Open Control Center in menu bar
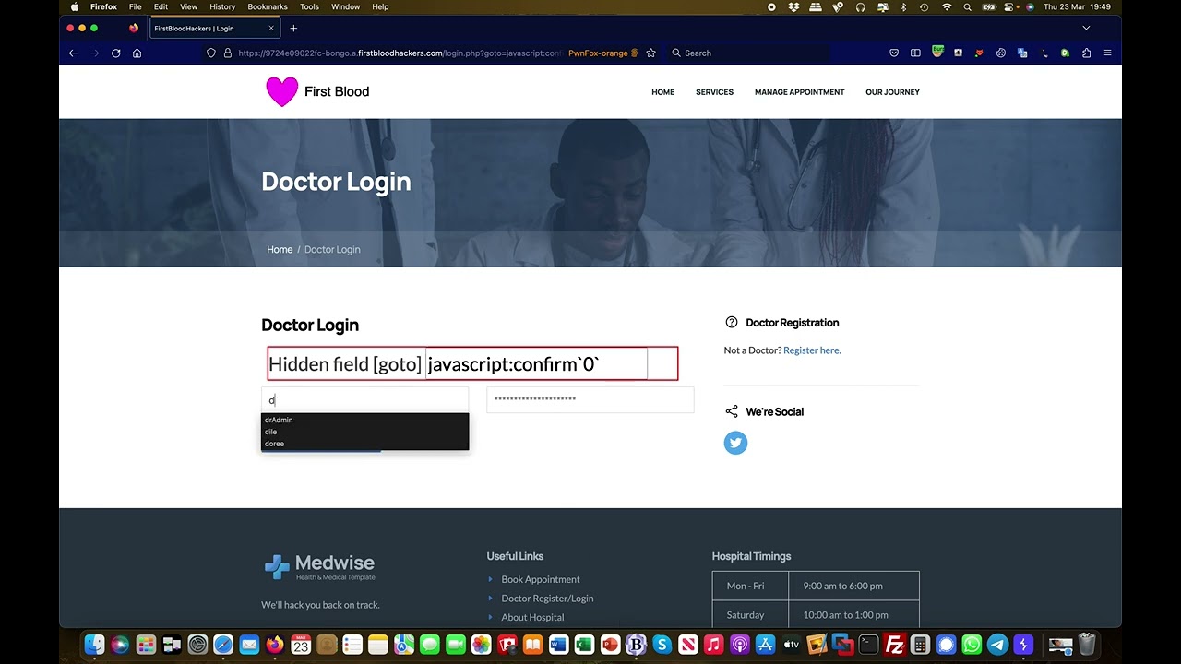This screenshot has width=1181, height=664. (x=1010, y=6)
